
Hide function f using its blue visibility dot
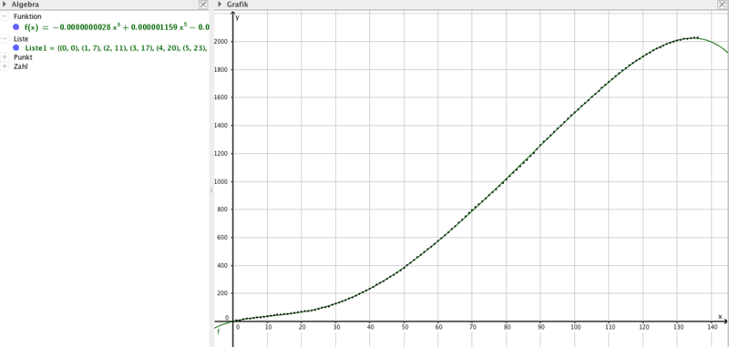16,27
